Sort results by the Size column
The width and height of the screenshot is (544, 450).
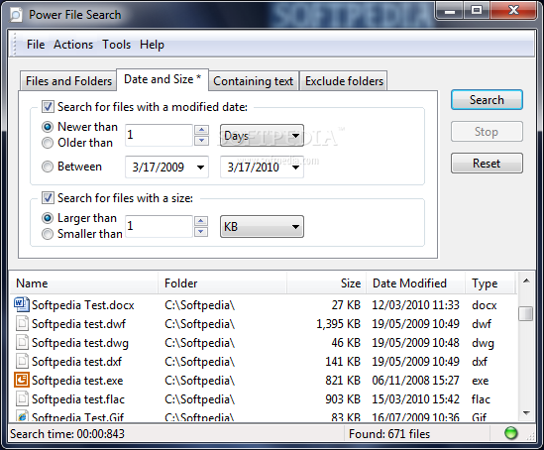point(326,283)
